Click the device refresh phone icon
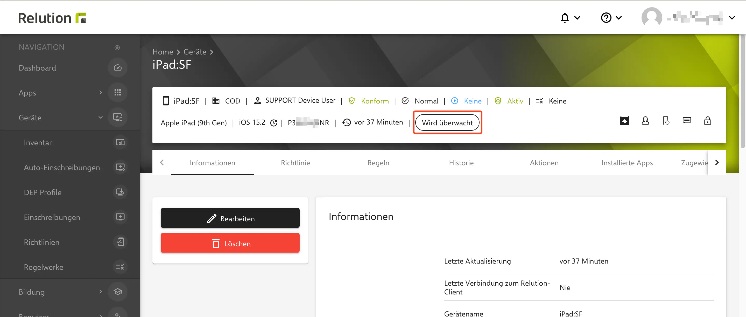The width and height of the screenshot is (746, 317). pyautogui.click(x=666, y=121)
